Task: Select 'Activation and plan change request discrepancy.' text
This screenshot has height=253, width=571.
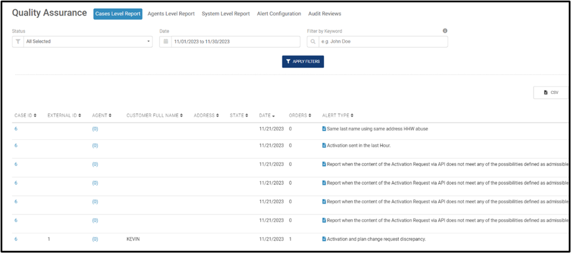Action: click(376, 239)
